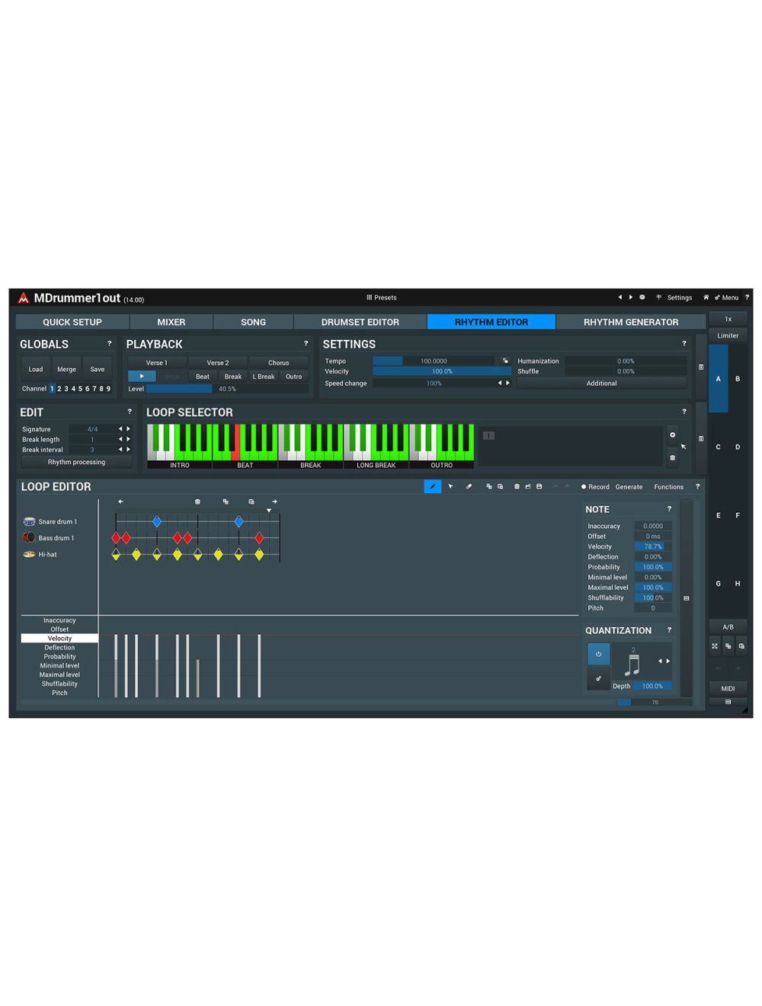
Task: Toggle the playback play button
Action: point(142,376)
